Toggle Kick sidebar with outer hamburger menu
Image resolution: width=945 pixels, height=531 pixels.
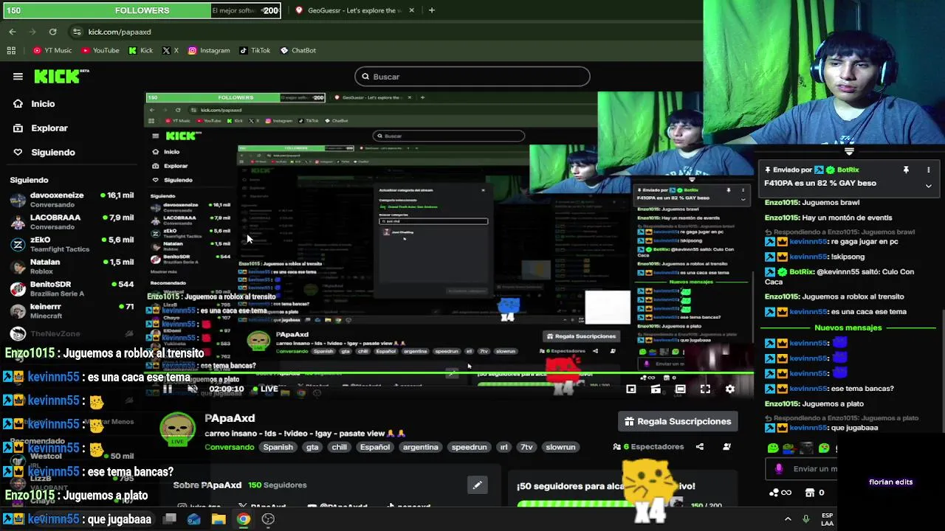click(x=18, y=76)
